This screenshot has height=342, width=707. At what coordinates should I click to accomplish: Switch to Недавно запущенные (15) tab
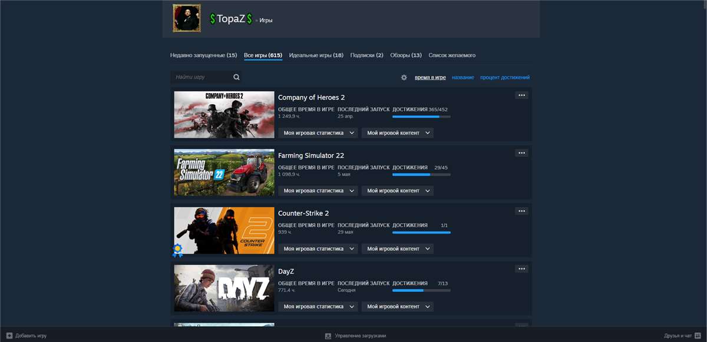(x=204, y=55)
